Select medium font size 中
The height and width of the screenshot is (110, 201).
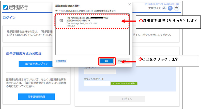click(170, 8)
